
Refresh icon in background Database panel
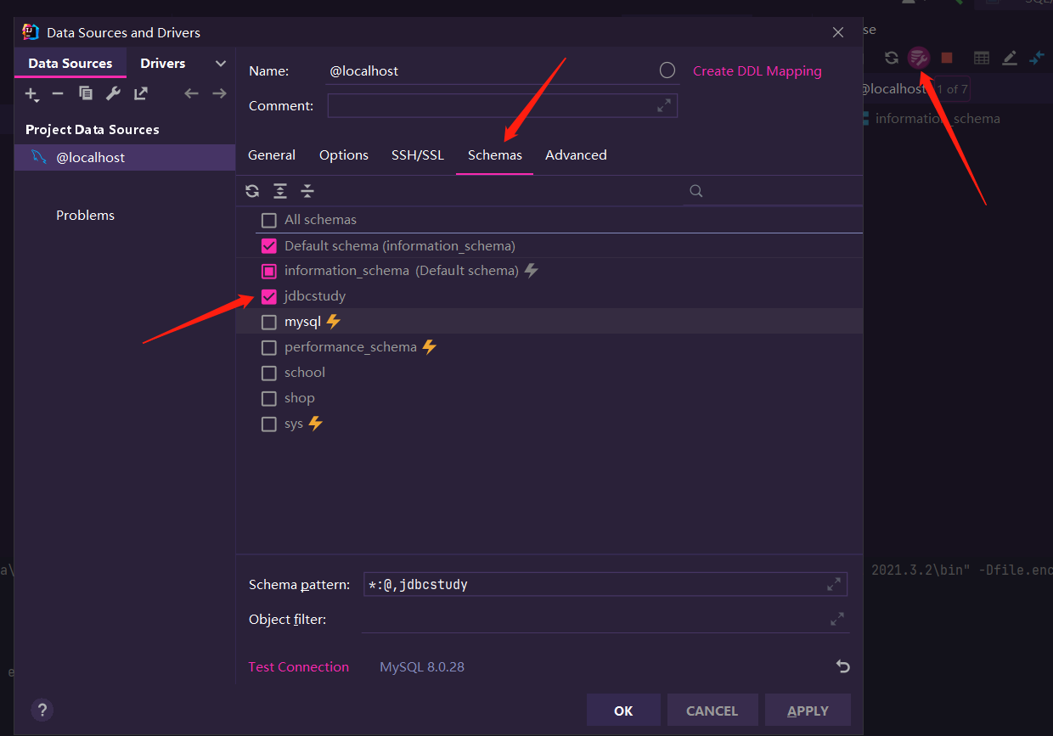click(x=891, y=58)
